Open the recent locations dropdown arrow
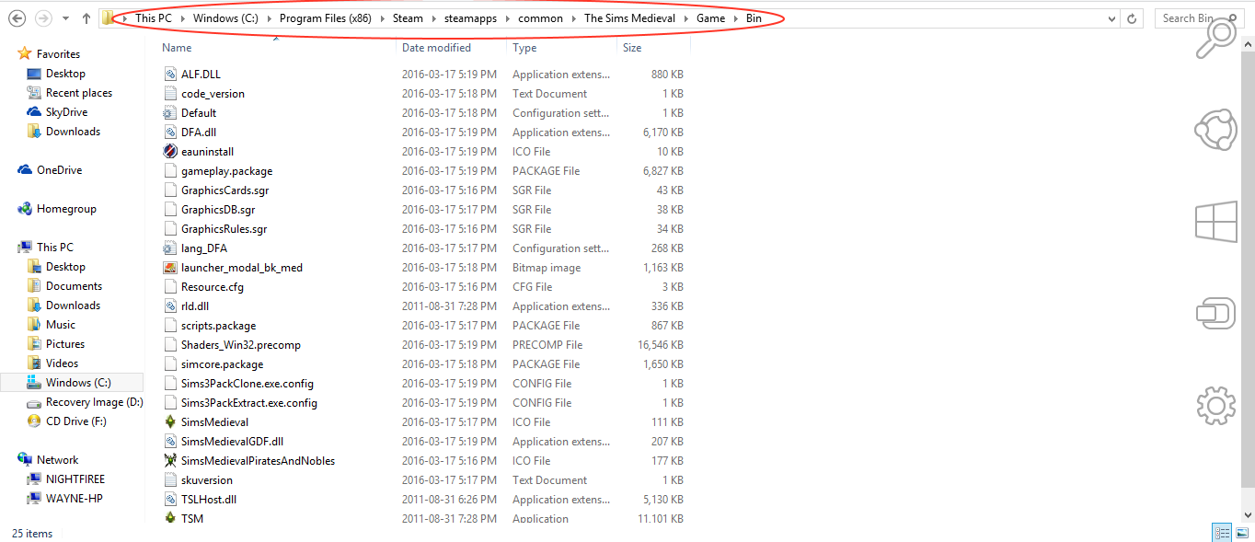Image resolution: width=1255 pixels, height=542 pixels. 65,18
